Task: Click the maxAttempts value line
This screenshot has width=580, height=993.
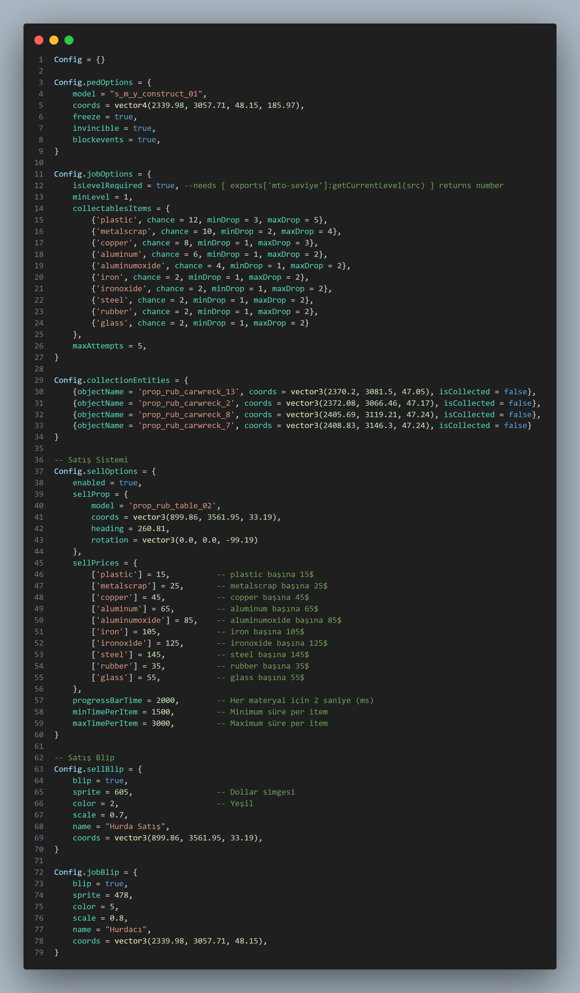Action: [109, 346]
